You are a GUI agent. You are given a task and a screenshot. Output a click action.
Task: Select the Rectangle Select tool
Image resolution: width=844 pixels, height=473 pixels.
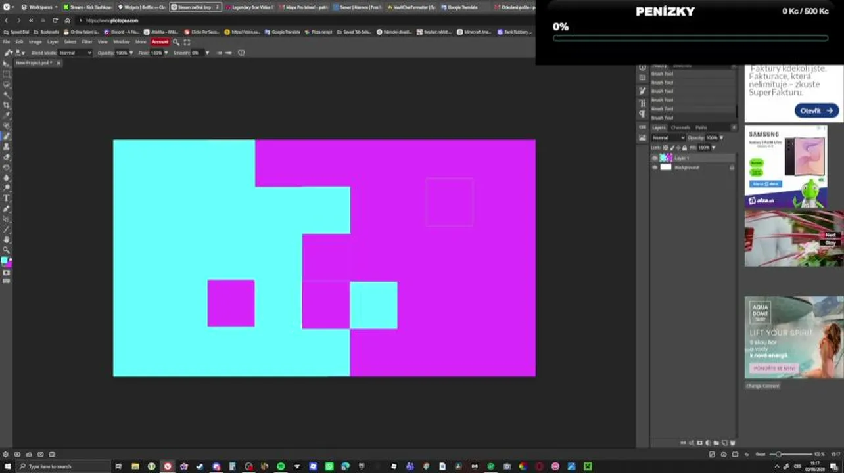coord(7,74)
